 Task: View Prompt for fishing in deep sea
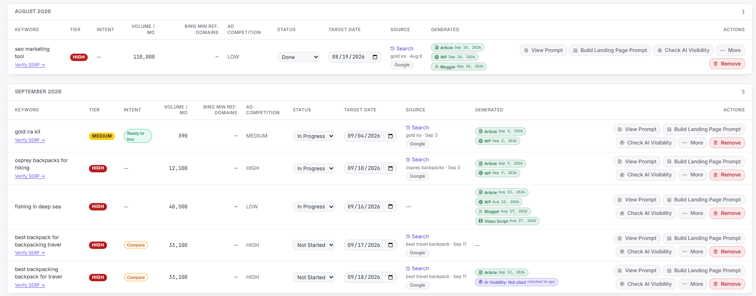(x=637, y=200)
